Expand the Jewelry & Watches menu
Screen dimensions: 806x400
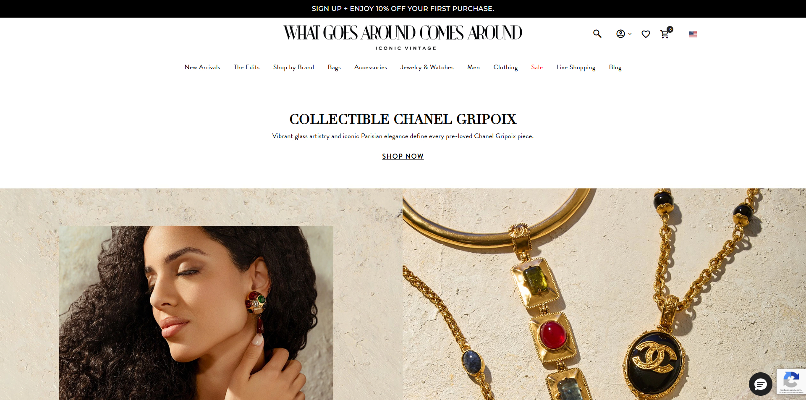tap(427, 67)
